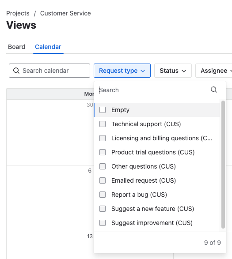232x259 pixels.
Task: Toggle Licensing and billing questions checkbox
Action: point(103,138)
